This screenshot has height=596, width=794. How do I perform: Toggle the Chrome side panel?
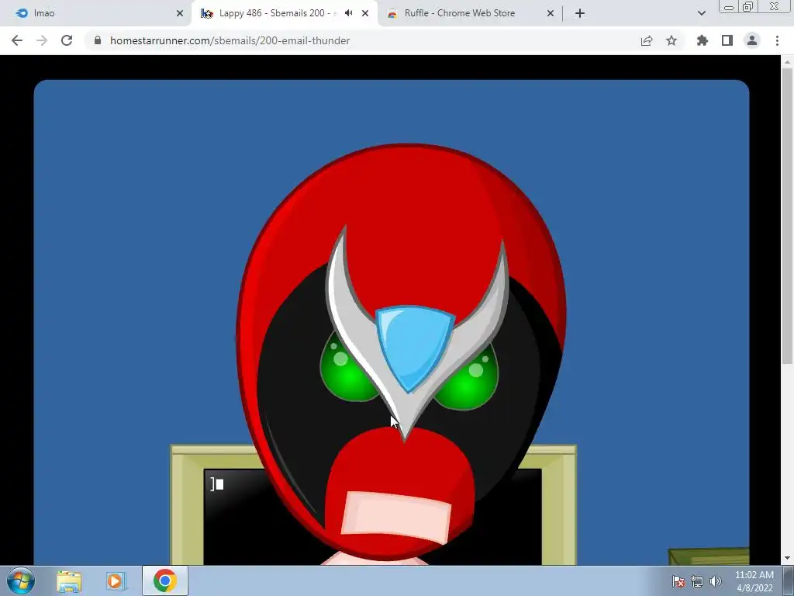point(727,40)
